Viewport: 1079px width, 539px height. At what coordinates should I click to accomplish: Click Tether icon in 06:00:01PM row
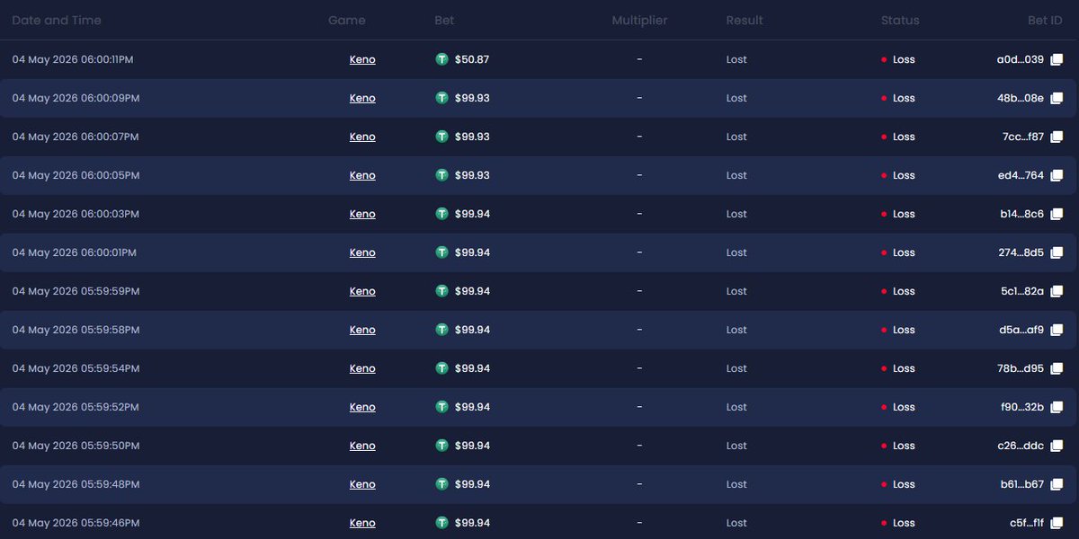[x=441, y=252]
